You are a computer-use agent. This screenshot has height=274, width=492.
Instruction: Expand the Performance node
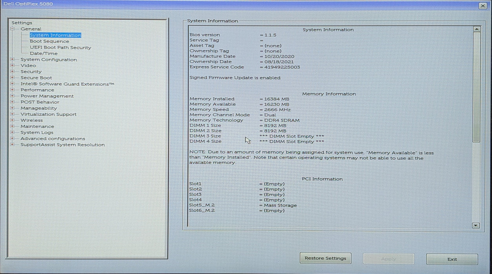[x=13, y=90]
